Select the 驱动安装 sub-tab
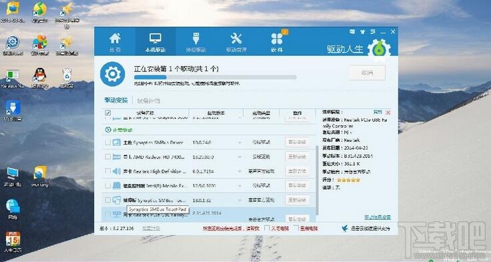 (x=116, y=100)
